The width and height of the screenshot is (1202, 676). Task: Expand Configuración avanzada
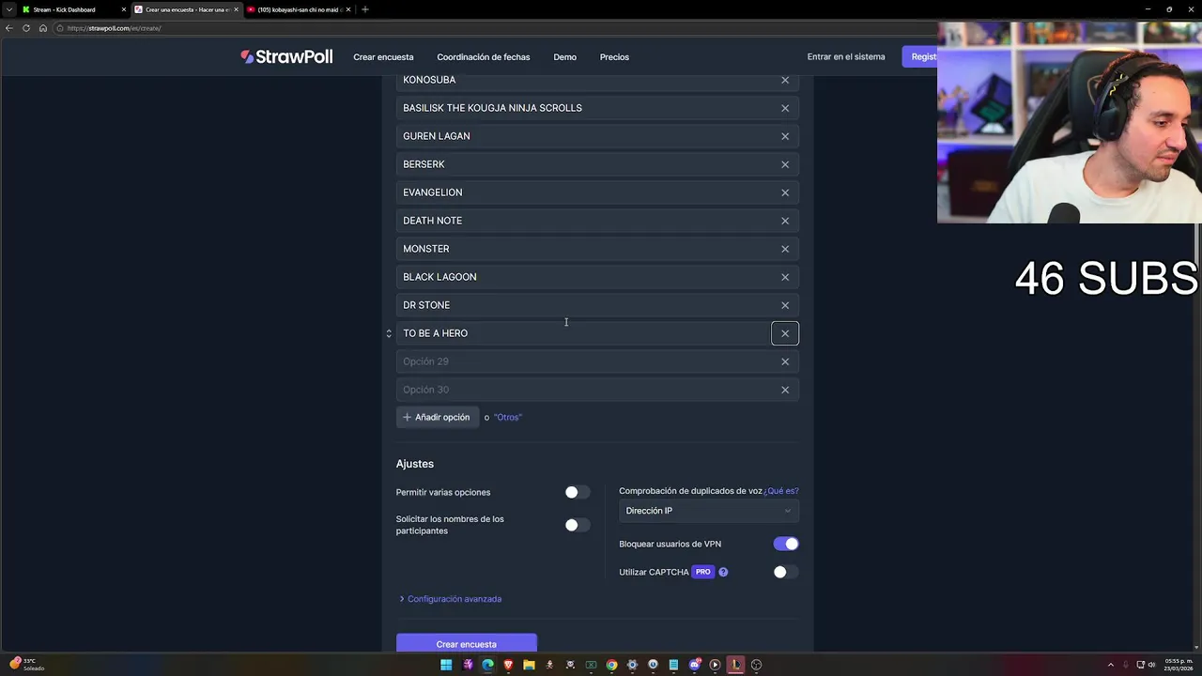pos(451,599)
